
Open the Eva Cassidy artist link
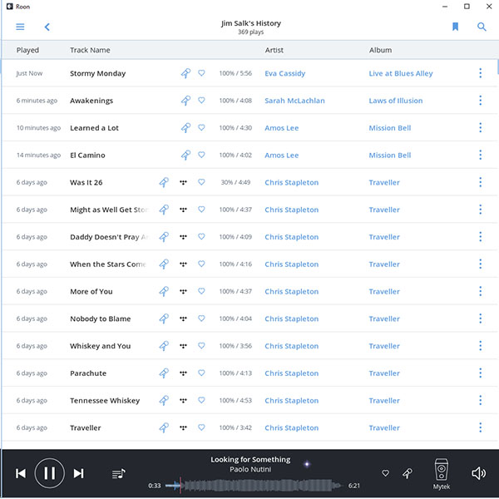pyautogui.click(x=284, y=73)
